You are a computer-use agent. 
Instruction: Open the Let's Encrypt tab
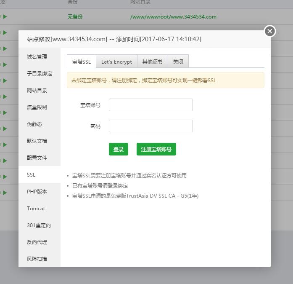click(116, 62)
